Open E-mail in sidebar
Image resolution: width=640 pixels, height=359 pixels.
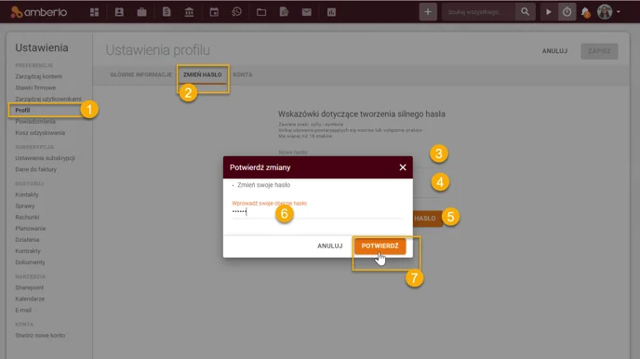point(23,310)
